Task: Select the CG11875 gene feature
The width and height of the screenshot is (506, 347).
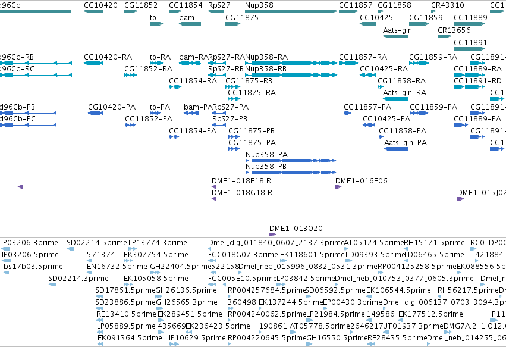Action: pos(232,24)
